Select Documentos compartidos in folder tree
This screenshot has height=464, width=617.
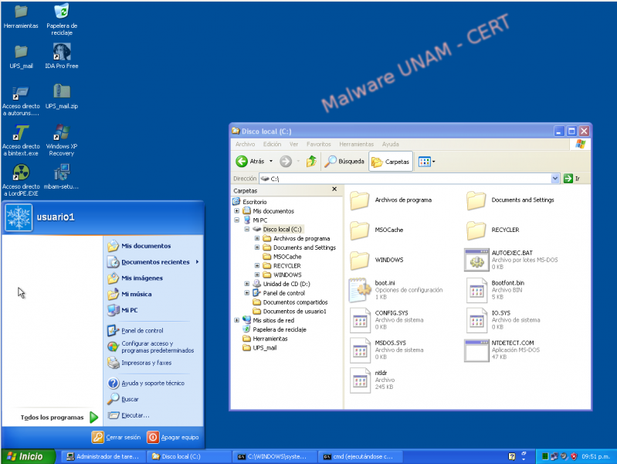pos(295,302)
